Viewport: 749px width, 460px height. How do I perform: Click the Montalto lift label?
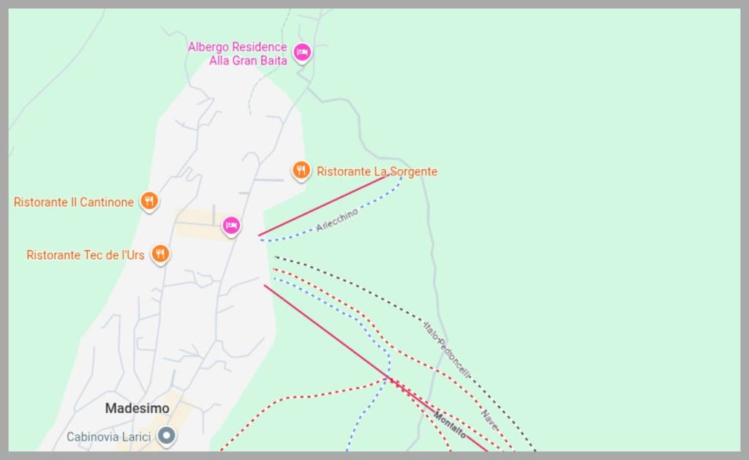coord(450,425)
